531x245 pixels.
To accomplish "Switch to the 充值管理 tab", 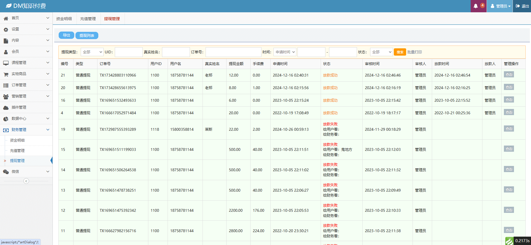I will click(x=88, y=19).
